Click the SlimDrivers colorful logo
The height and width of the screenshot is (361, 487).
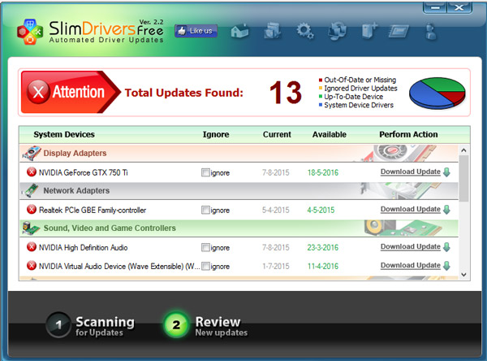click(30, 32)
